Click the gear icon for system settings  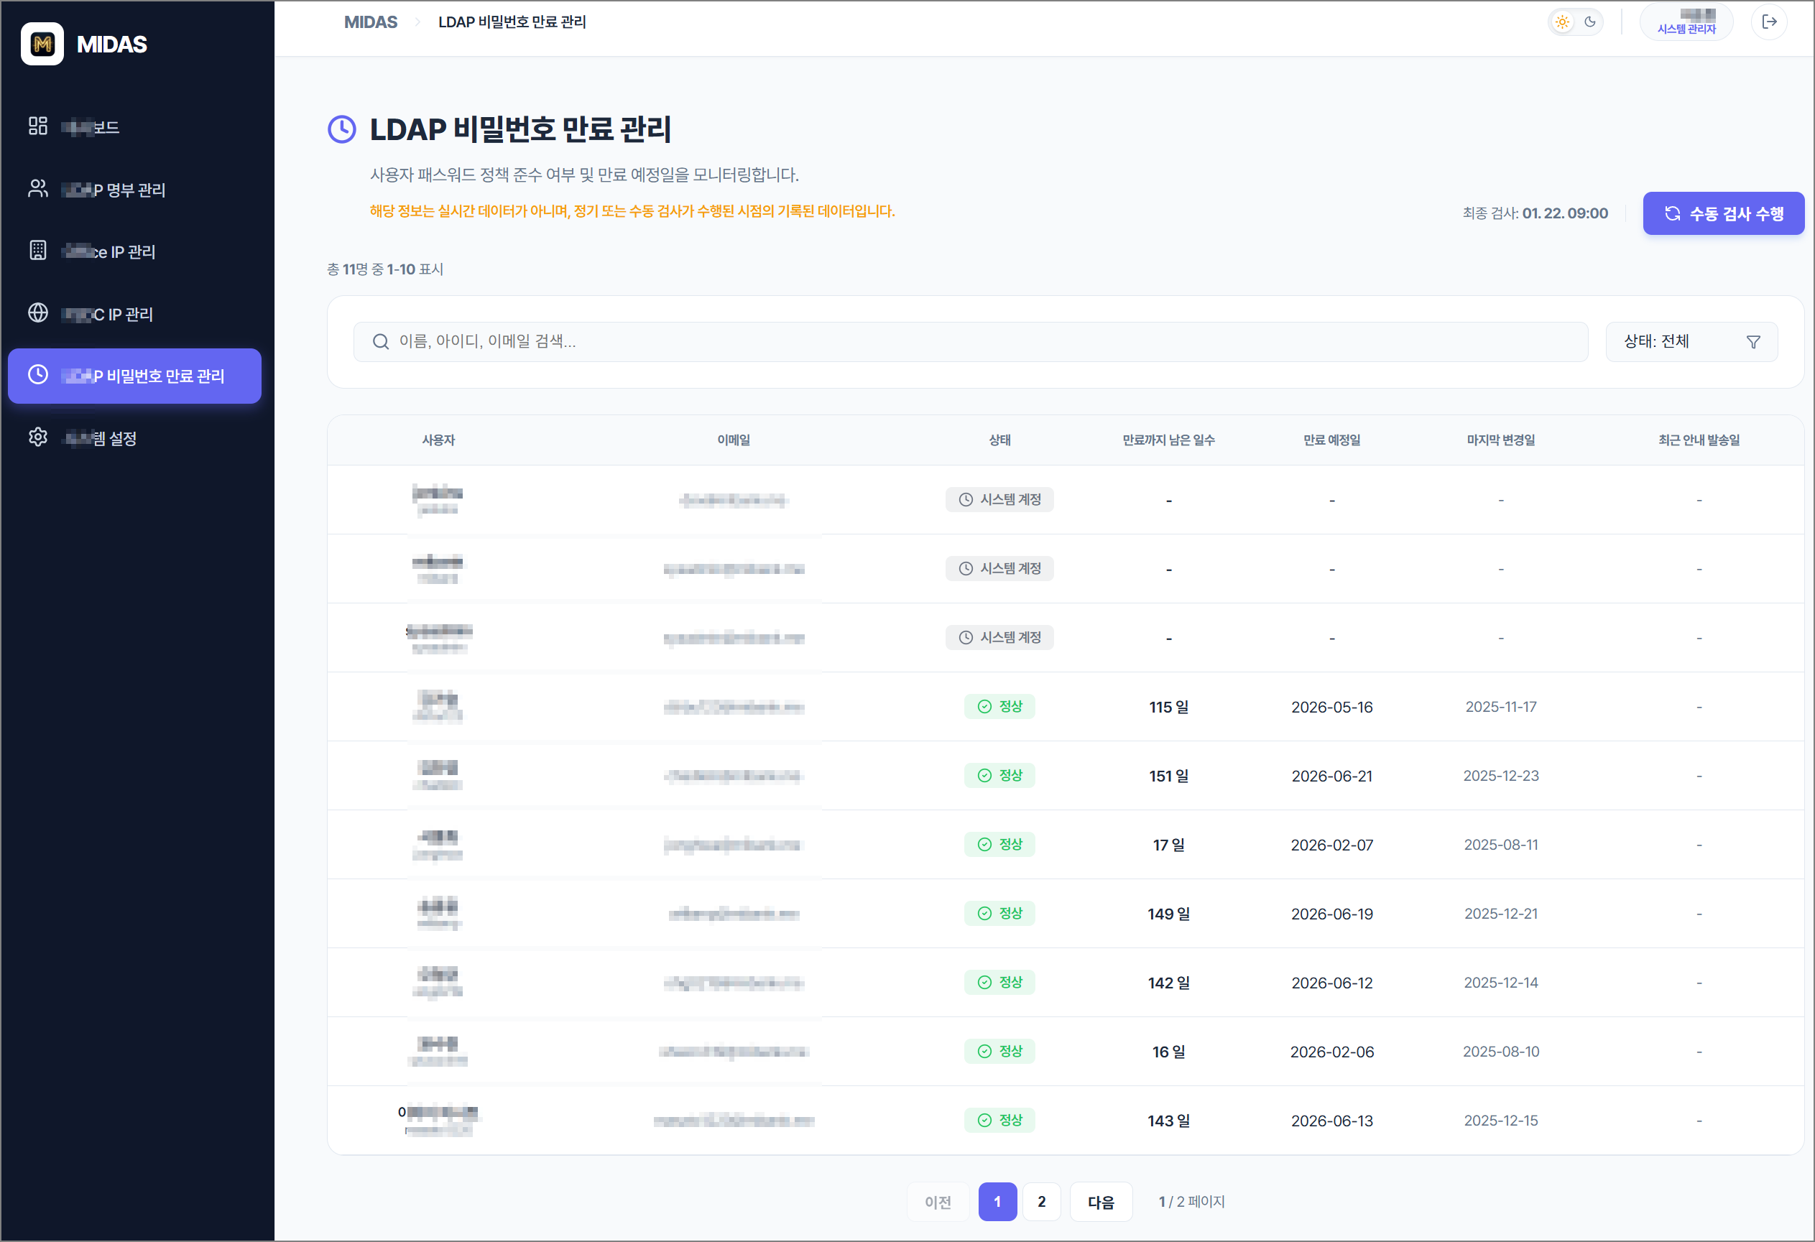point(37,437)
